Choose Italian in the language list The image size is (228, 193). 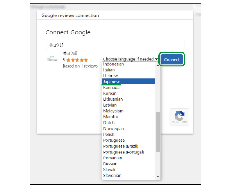(109, 70)
